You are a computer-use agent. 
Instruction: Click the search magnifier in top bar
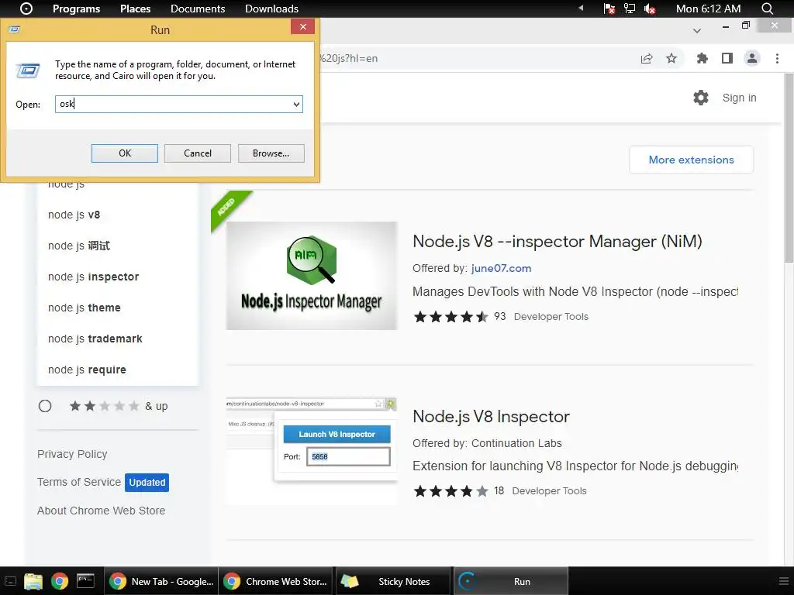point(767,9)
